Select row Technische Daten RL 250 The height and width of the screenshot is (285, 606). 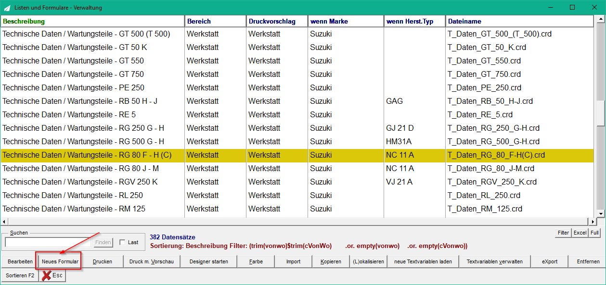click(x=297, y=195)
